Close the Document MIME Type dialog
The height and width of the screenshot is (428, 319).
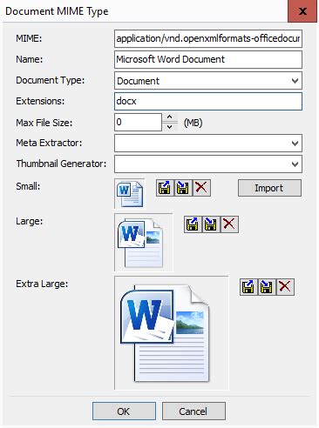302,11
